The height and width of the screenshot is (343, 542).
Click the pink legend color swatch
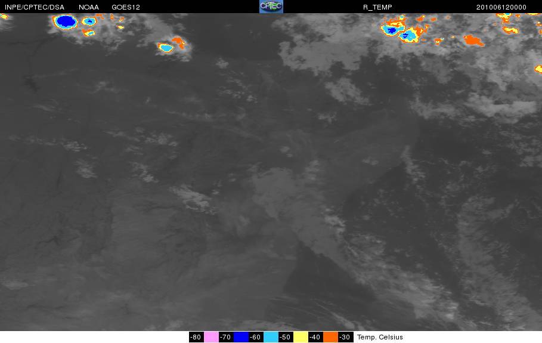point(211,337)
